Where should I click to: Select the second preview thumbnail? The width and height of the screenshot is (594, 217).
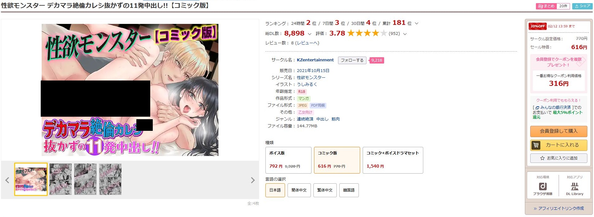tap(60, 179)
